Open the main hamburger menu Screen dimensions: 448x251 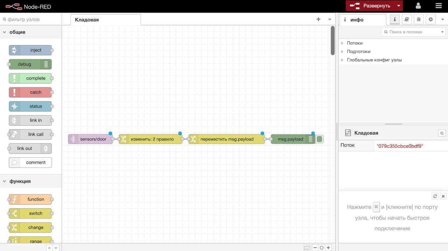pyautogui.click(x=439, y=6)
